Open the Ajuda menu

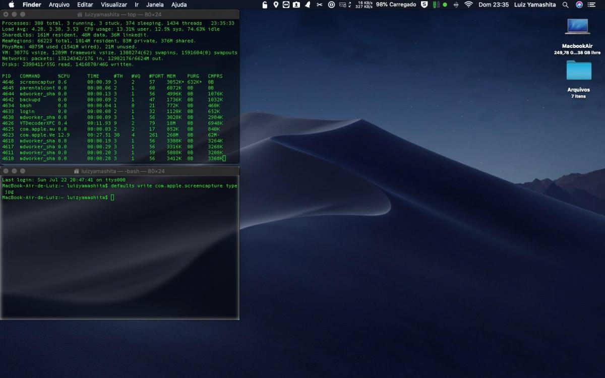179,5
